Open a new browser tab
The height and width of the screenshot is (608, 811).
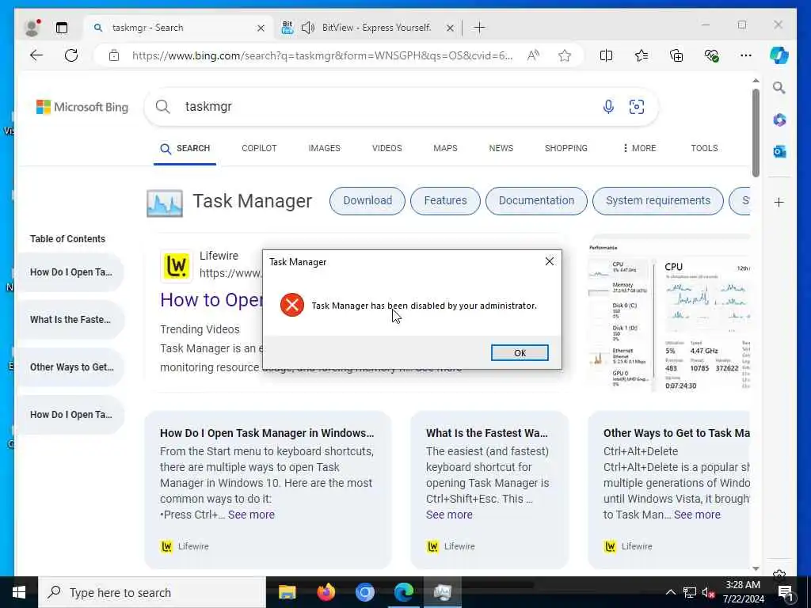click(x=479, y=28)
